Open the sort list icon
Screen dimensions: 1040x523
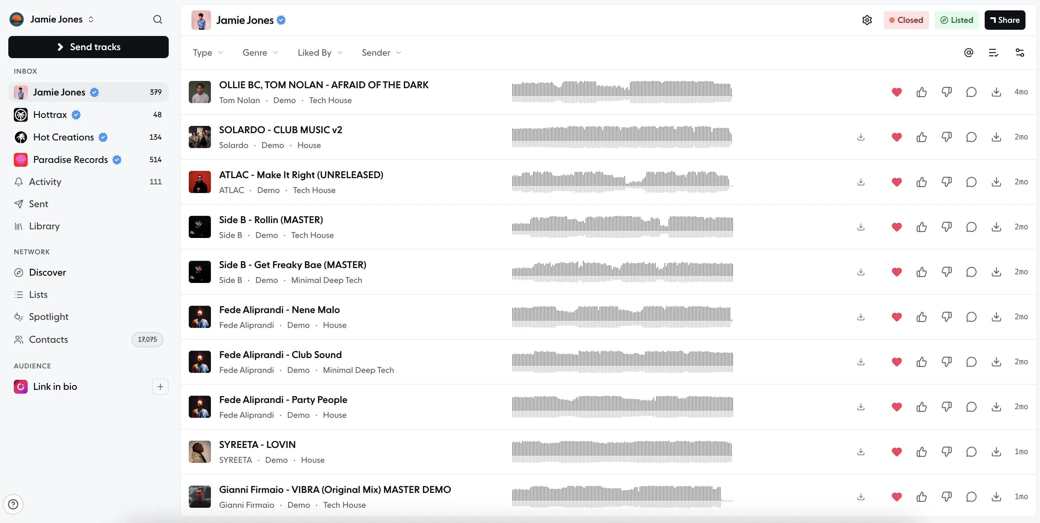point(994,53)
